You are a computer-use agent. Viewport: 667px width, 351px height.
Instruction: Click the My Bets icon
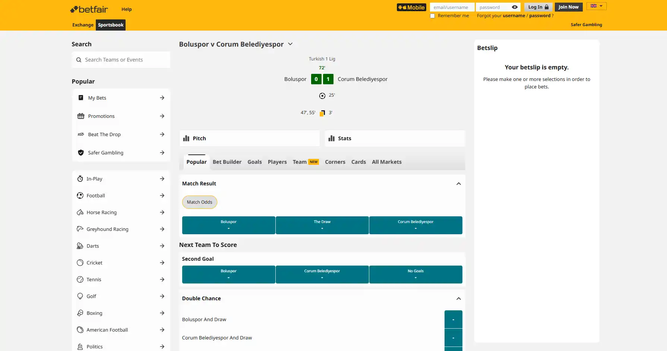tap(81, 98)
